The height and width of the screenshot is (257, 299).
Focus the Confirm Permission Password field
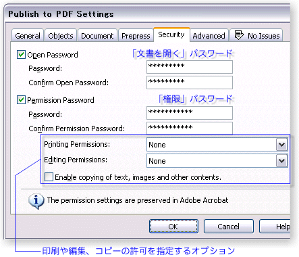pos(190,128)
